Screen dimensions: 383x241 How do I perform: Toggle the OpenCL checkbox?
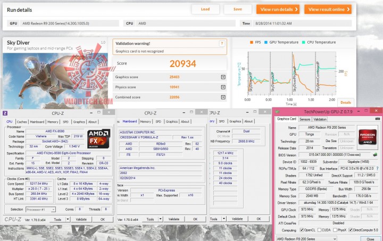302,230
